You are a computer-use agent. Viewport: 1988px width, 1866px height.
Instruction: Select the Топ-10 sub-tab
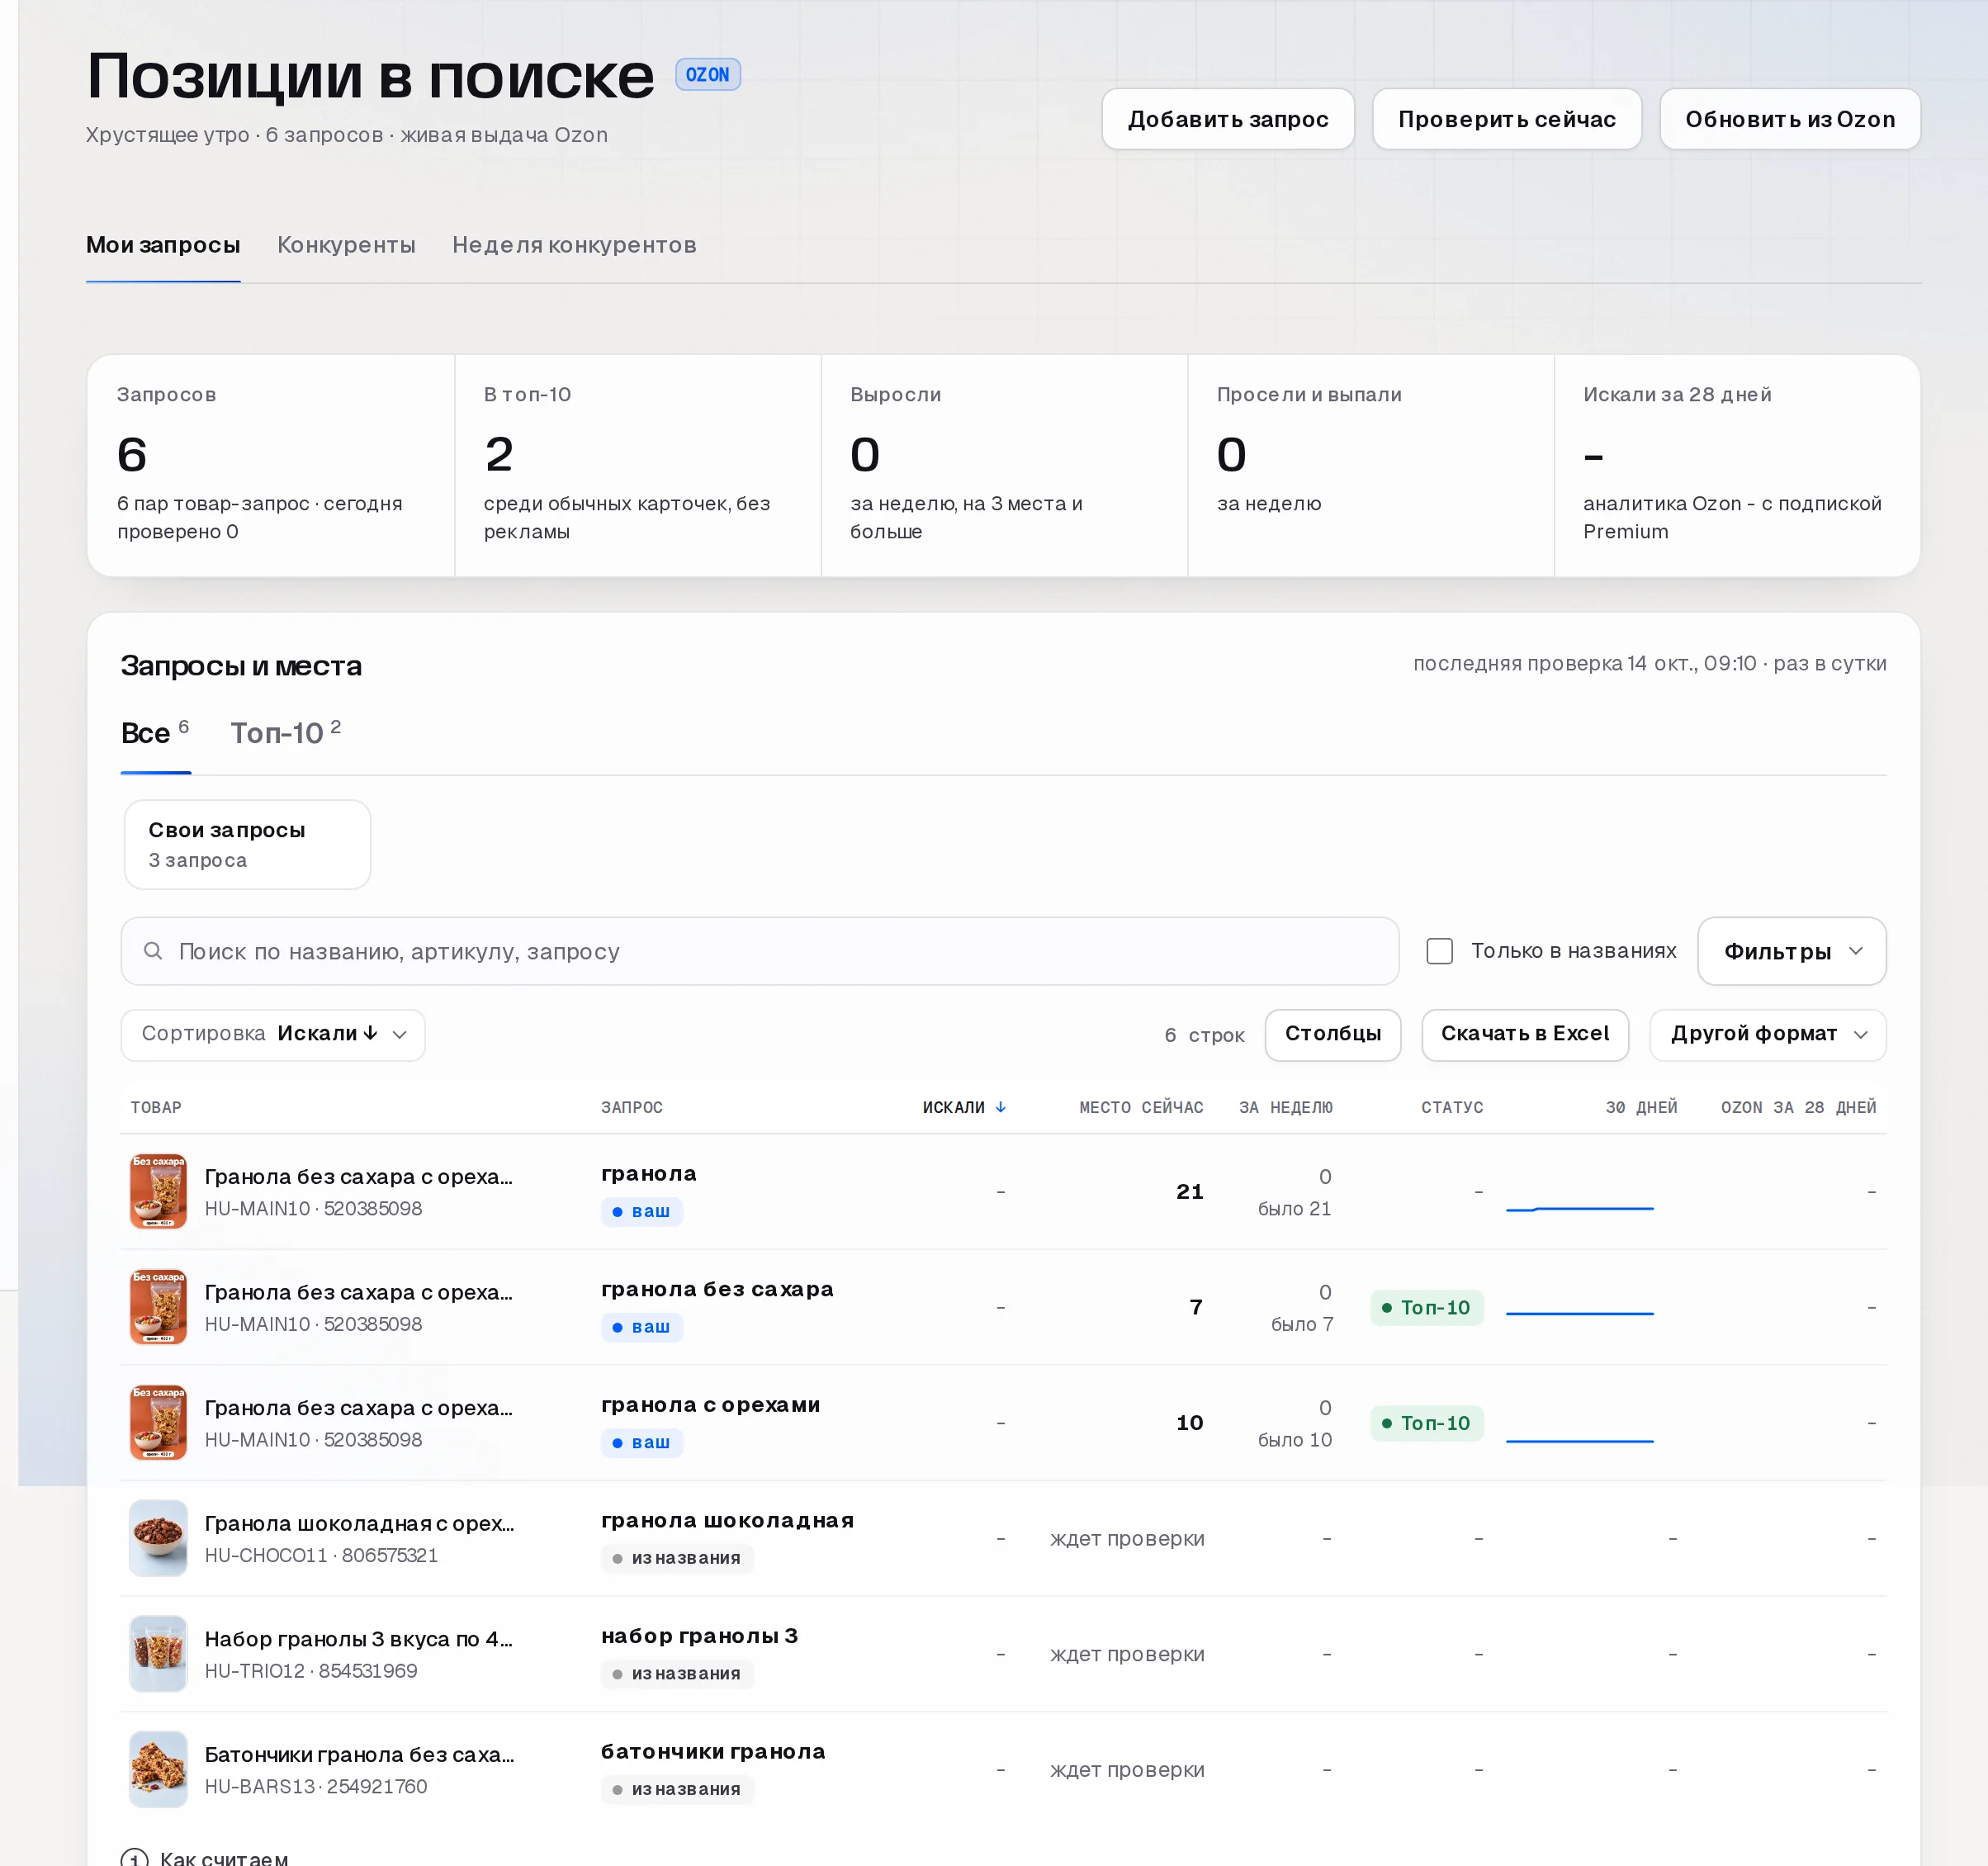click(285, 733)
